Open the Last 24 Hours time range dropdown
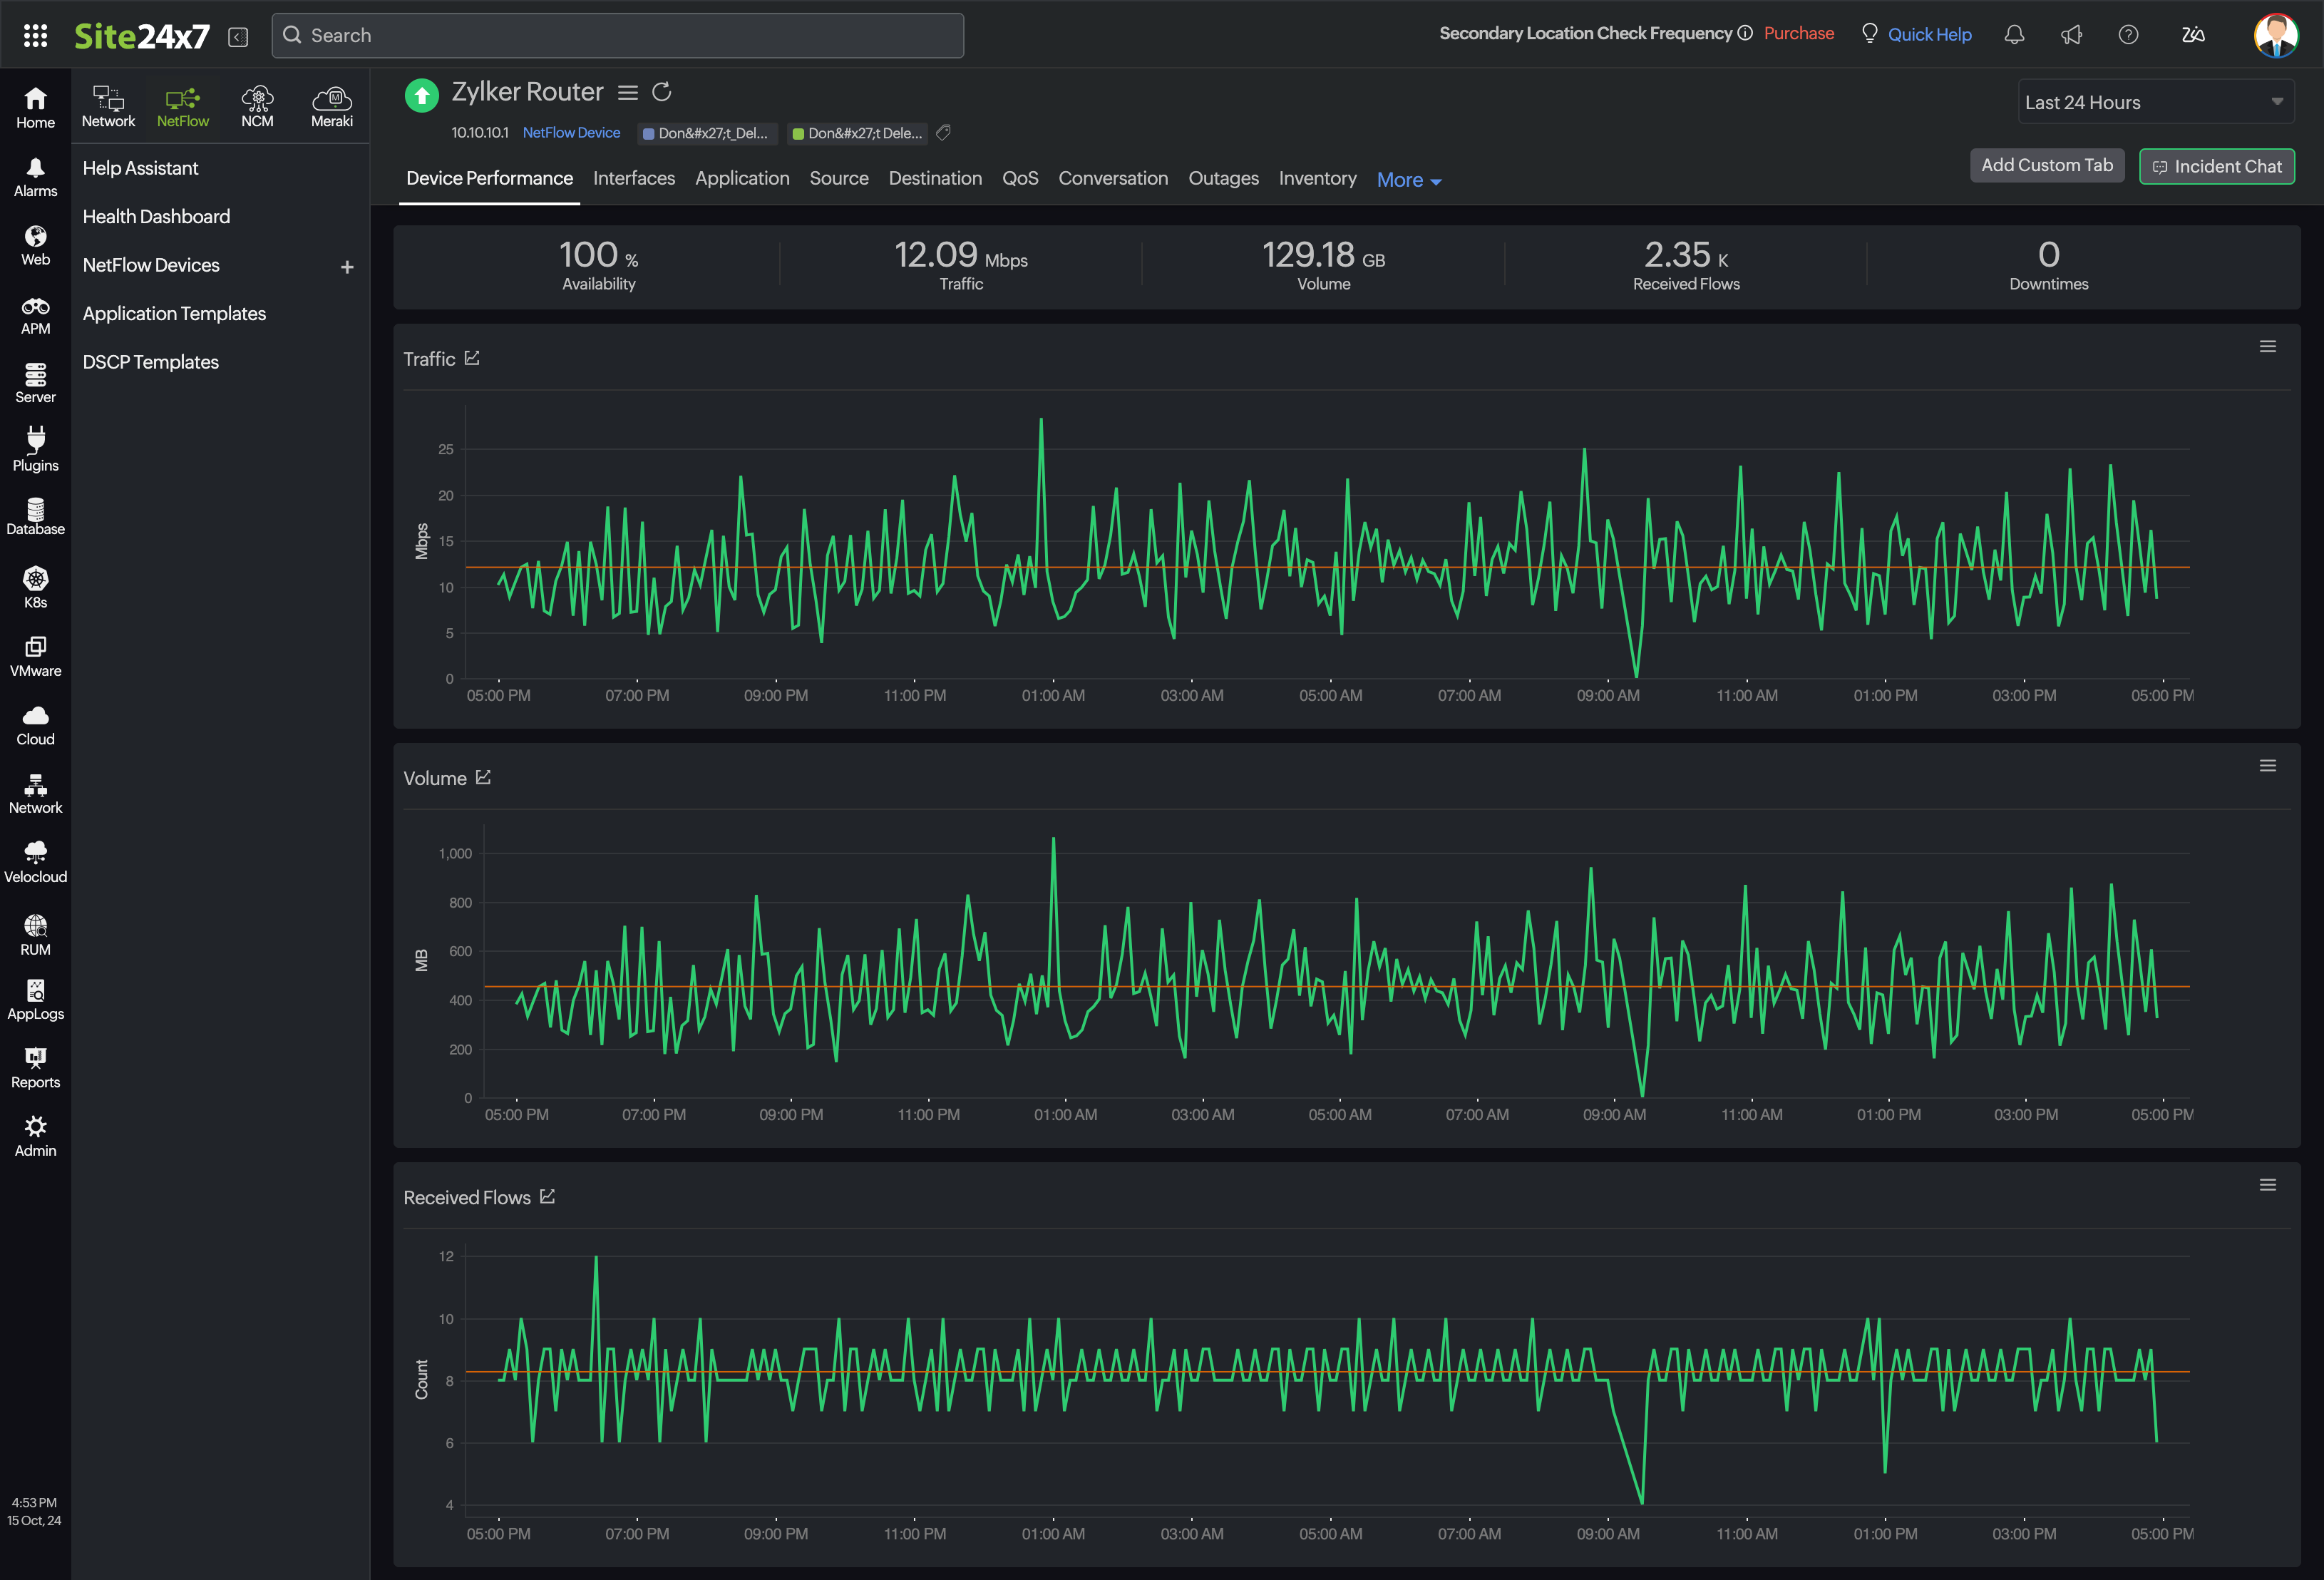Viewport: 2324px width, 1580px height. tap(2155, 101)
